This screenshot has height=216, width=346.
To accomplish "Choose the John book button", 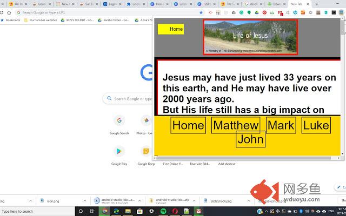I will 250,140.
